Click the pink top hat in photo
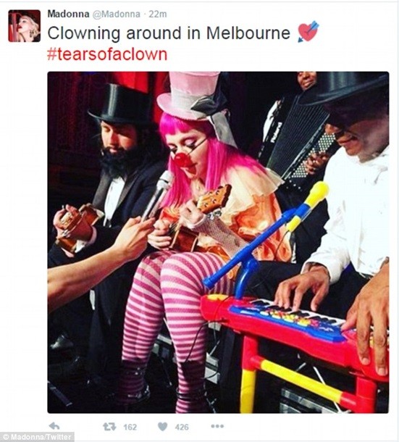Viewport: 399px width, 442px height. pyautogui.click(x=190, y=95)
